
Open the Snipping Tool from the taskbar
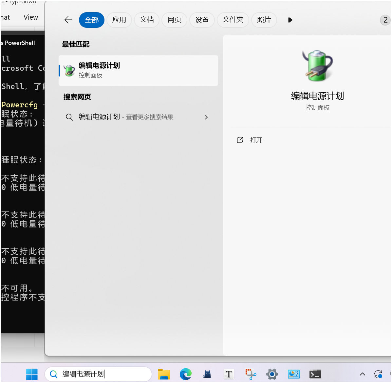coord(251,374)
